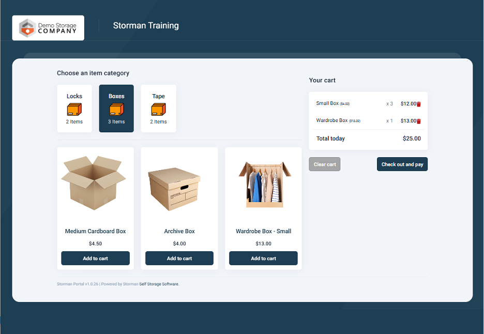The height and width of the screenshot is (334, 484).
Task: Click the Small Box cart item name
Action: pos(327,103)
